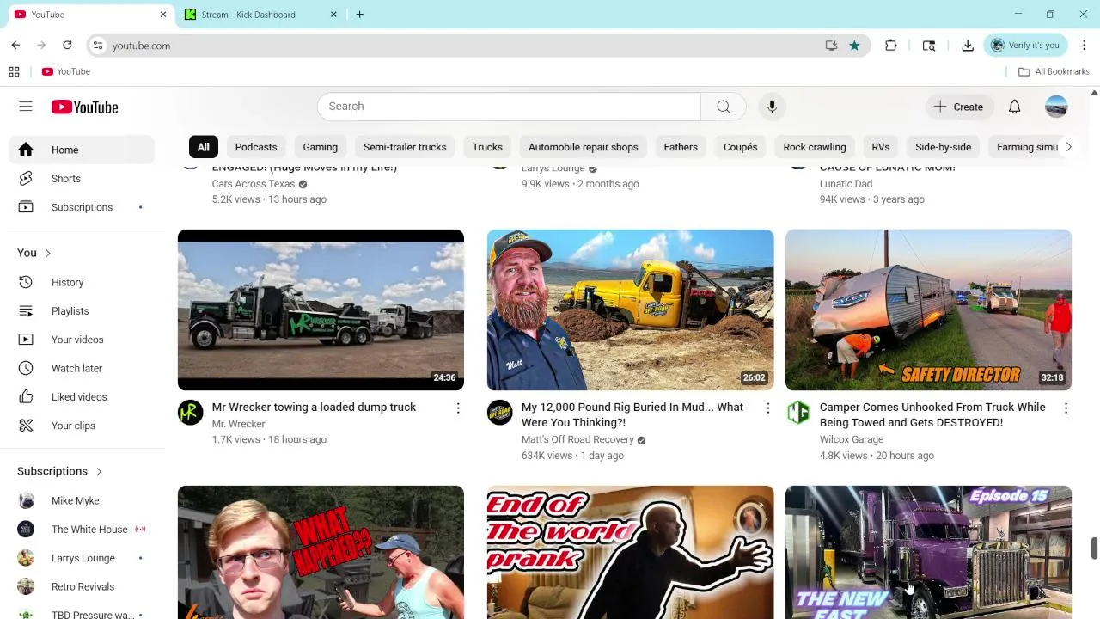This screenshot has height=619, width=1100.
Task: Open options for 12,000 Pound Rig video
Action: [767, 408]
